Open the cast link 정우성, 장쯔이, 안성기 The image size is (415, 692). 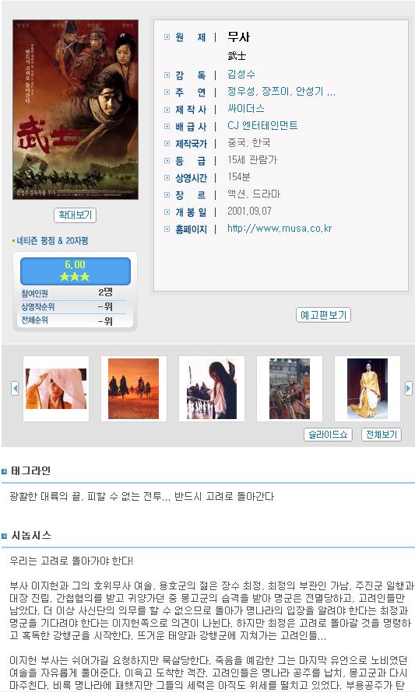[x=281, y=91]
